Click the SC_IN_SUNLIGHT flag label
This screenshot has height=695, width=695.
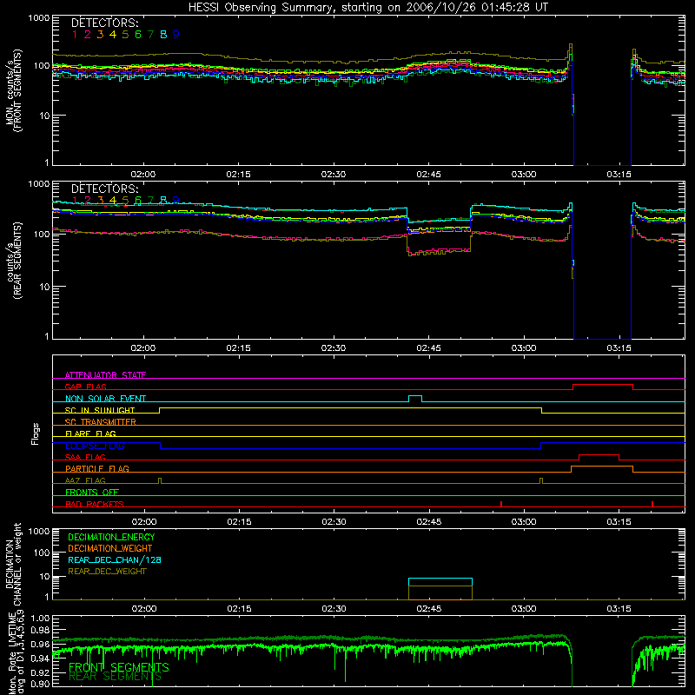point(100,410)
